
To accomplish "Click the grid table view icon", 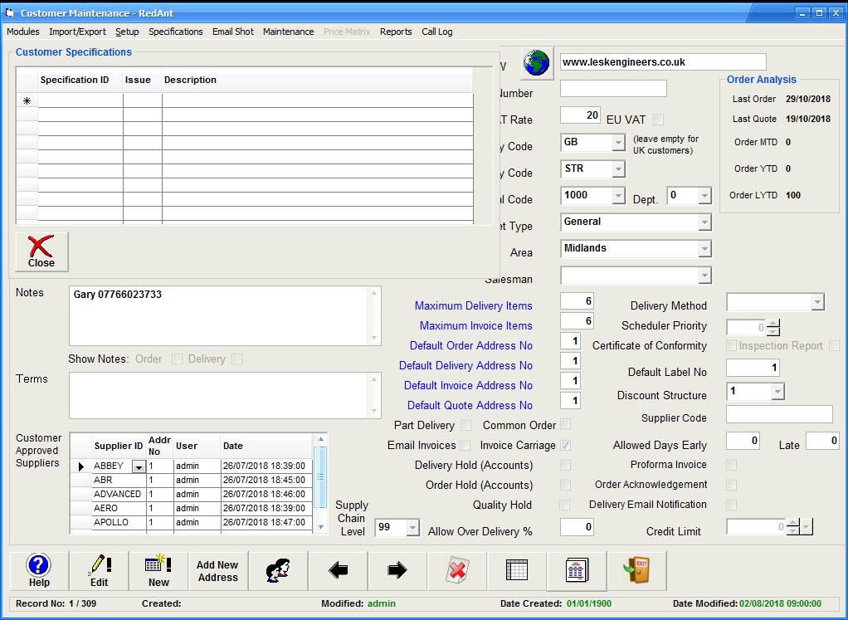I will point(517,571).
